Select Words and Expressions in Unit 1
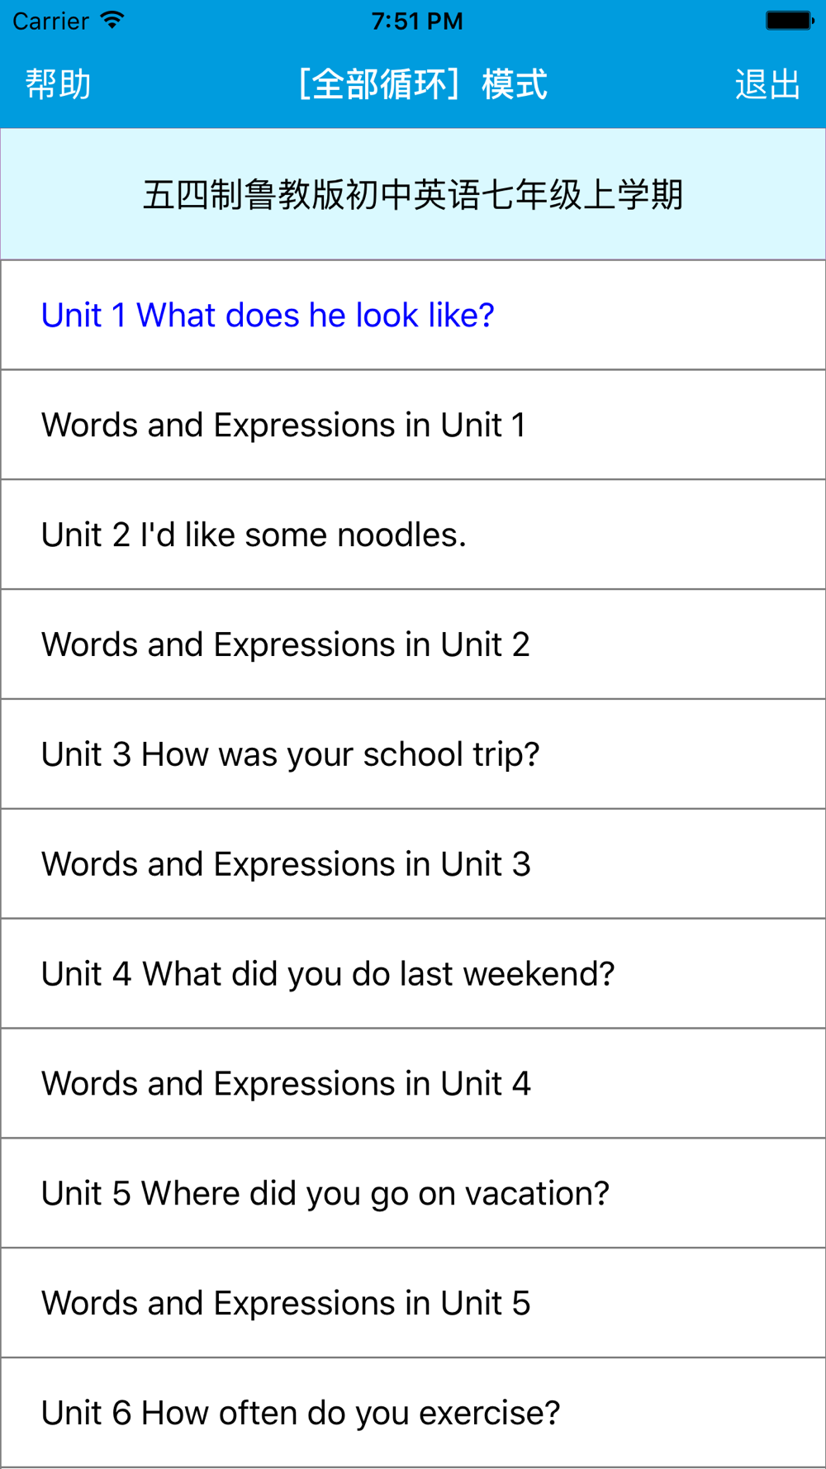Viewport: 826px width, 1469px height. (x=413, y=425)
